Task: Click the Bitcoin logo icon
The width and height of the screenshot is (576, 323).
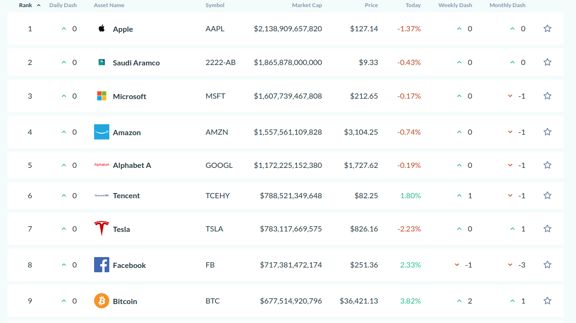Action: [102, 301]
